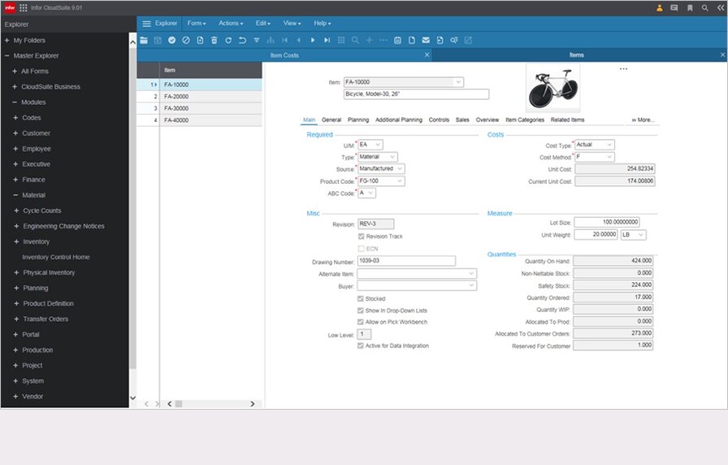This screenshot has width=728, height=465.
Task: Click the envelope email toolbar icon
Action: (x=426, y=40)
